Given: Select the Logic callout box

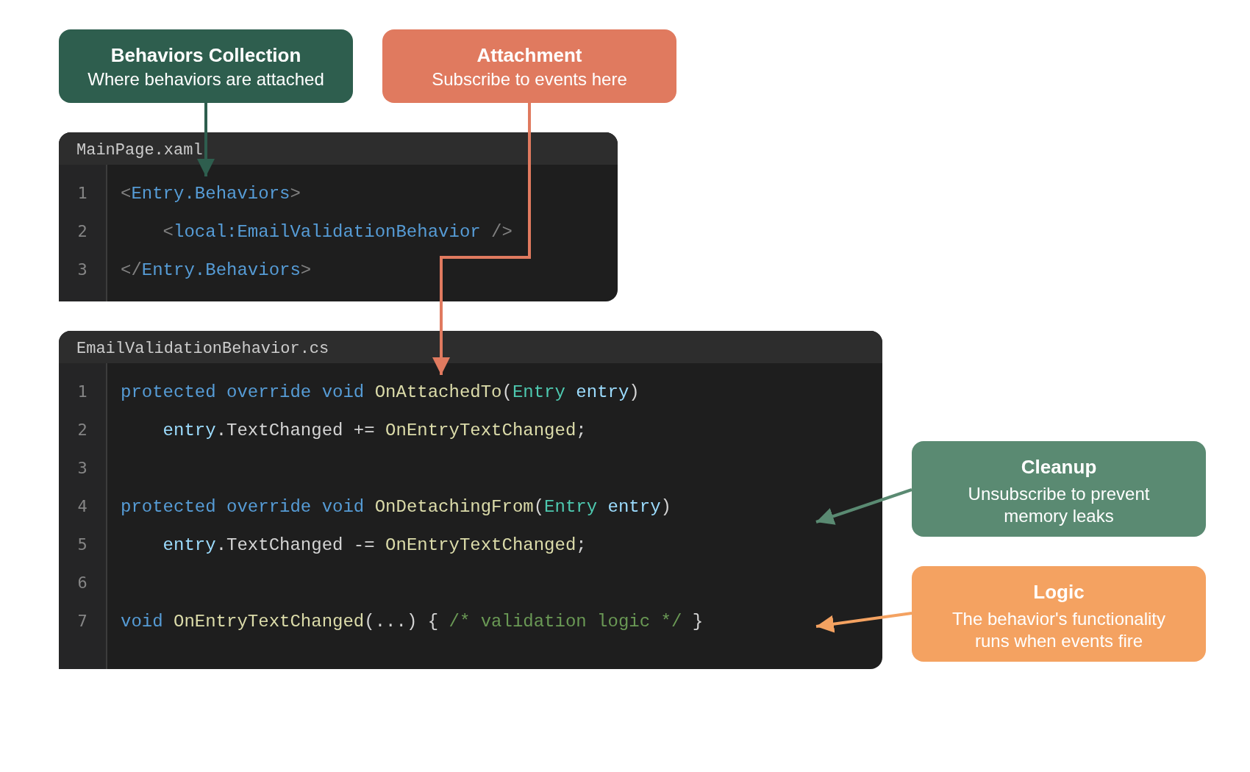Looking at the screenshot, I should pyautogui.click(x=1059, y=614).
